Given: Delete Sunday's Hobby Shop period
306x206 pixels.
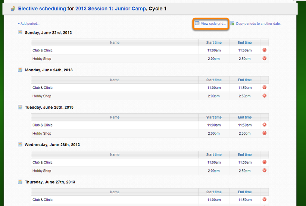Looking at the screenshot, I should pos(264,59).
